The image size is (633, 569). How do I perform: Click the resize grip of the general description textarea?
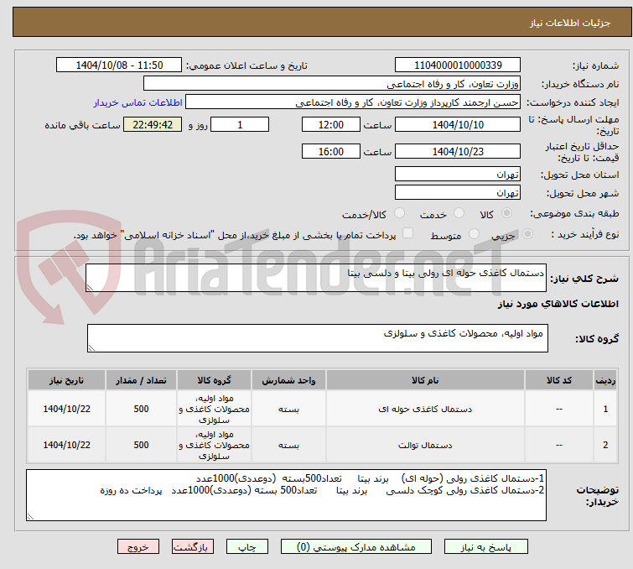(x=90, y=288)
